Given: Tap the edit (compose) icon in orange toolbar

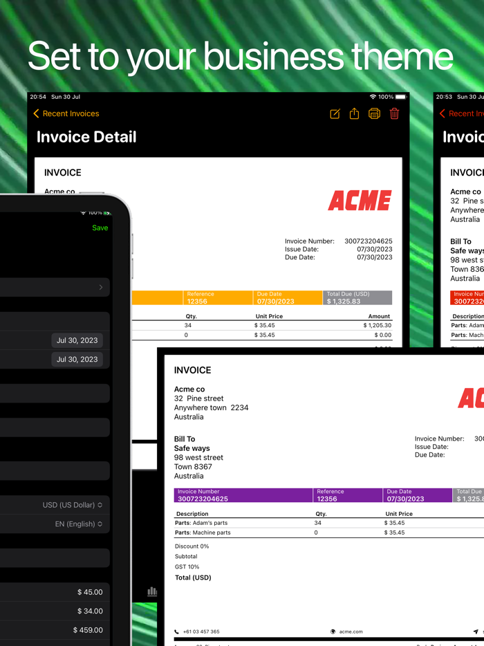Looking at the screenshot, I should (335, 113).
